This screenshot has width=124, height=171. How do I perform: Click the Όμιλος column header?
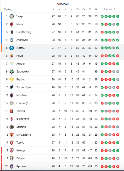pos(8,9)
